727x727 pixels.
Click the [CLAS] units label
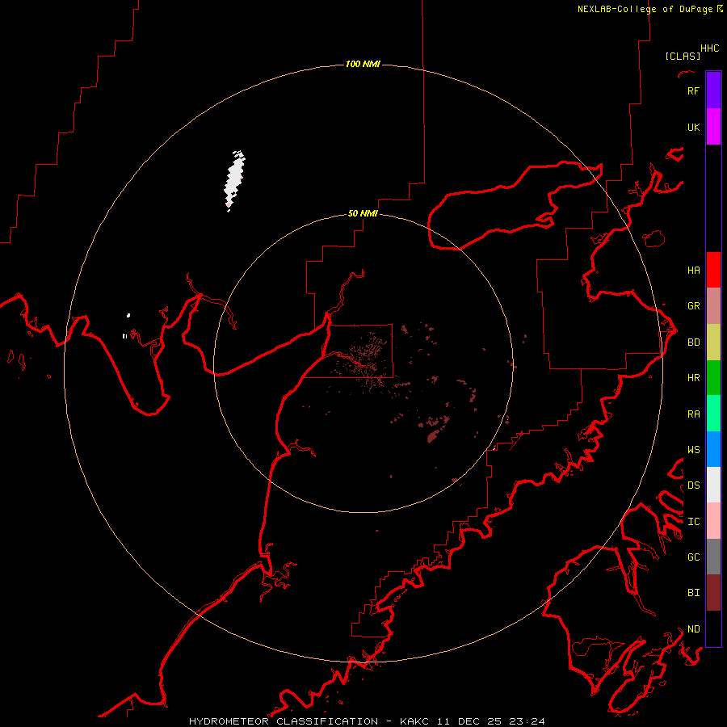tap(683, 56)
